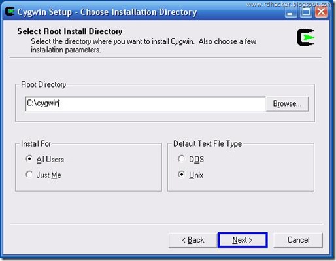Click the 'Default Text File Type' label
Image resolution: width=336 pixels, height=261 pixels.
[x=207, y=144]
